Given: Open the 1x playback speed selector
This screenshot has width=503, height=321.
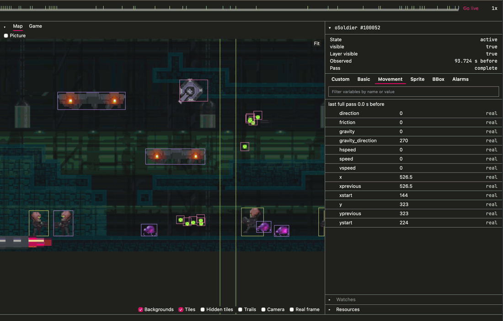Looking at the screenshot, I should (494, 8).
